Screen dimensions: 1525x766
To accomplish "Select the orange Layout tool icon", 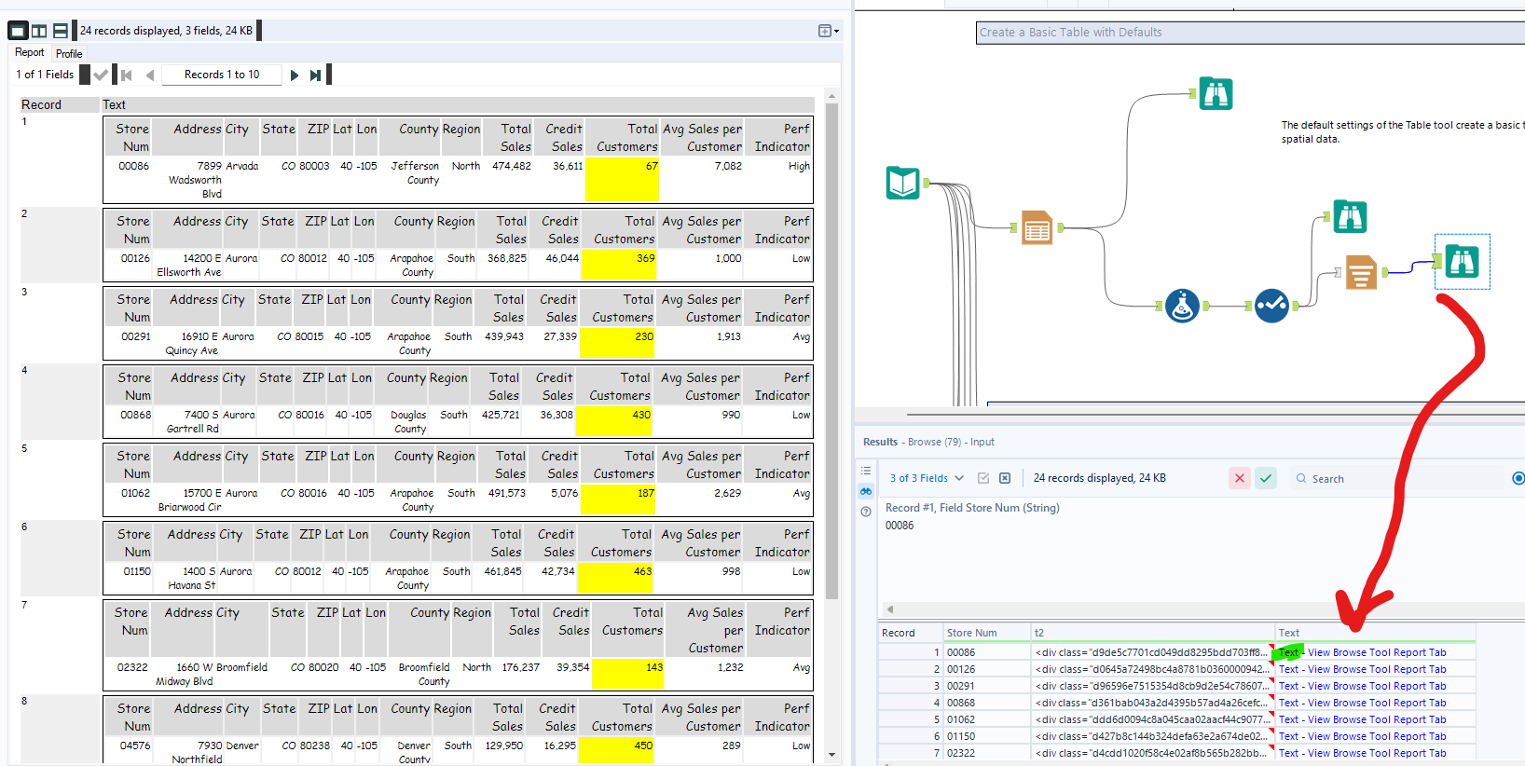I will (1361, 272).
